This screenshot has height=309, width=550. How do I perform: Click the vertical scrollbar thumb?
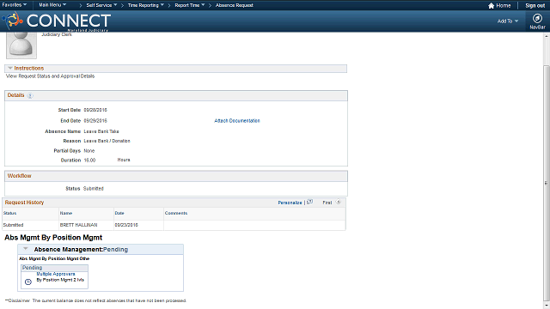tap(547, 182)
